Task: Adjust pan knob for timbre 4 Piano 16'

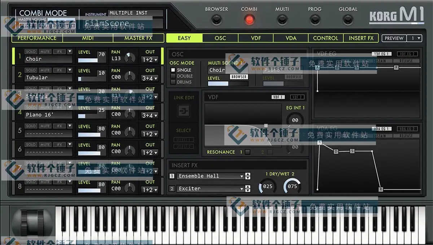Action: pos(129,114)
